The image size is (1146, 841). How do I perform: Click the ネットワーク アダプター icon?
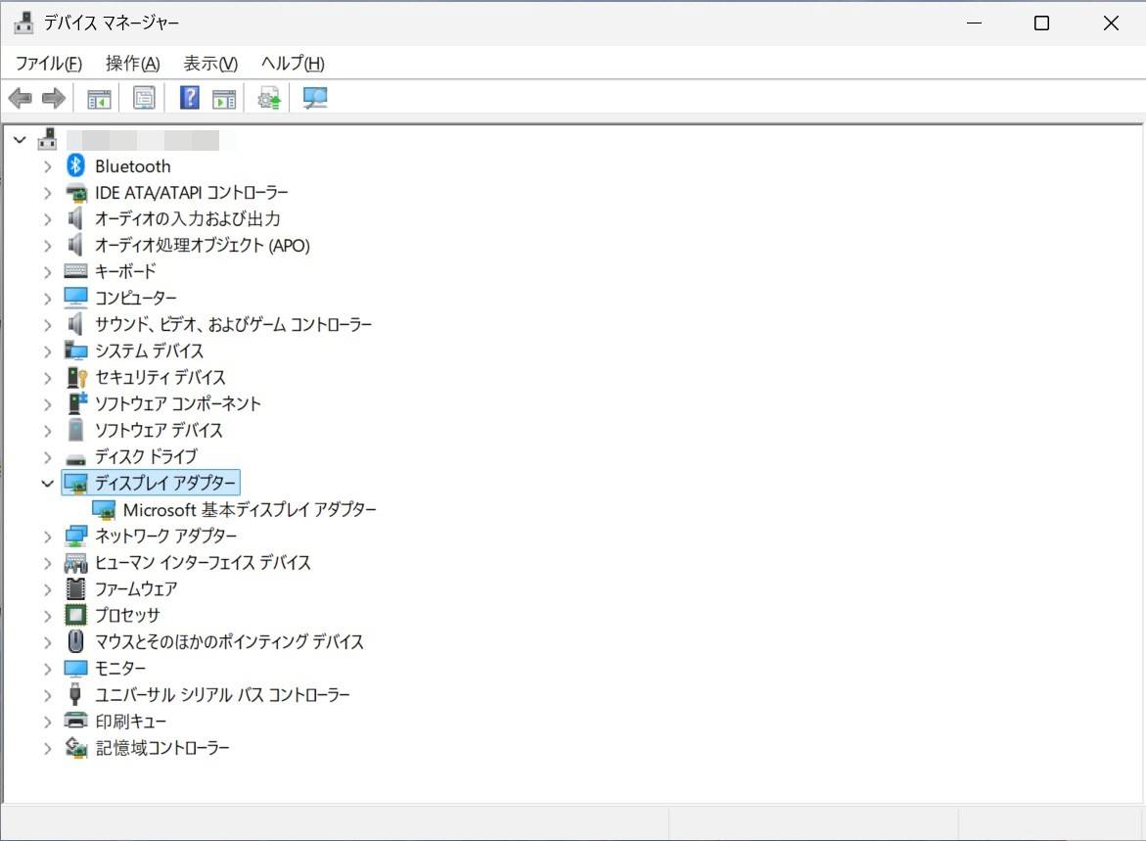tap(76, 537)
